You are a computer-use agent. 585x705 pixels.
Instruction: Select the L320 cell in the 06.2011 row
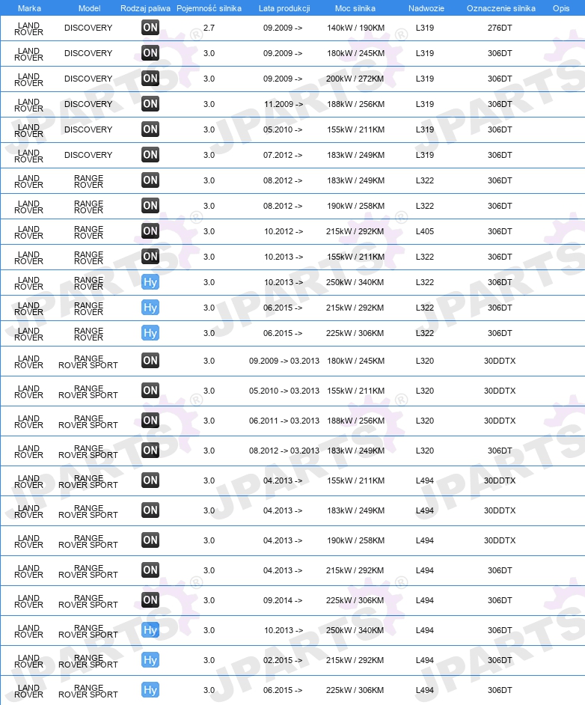click(425, 421)
